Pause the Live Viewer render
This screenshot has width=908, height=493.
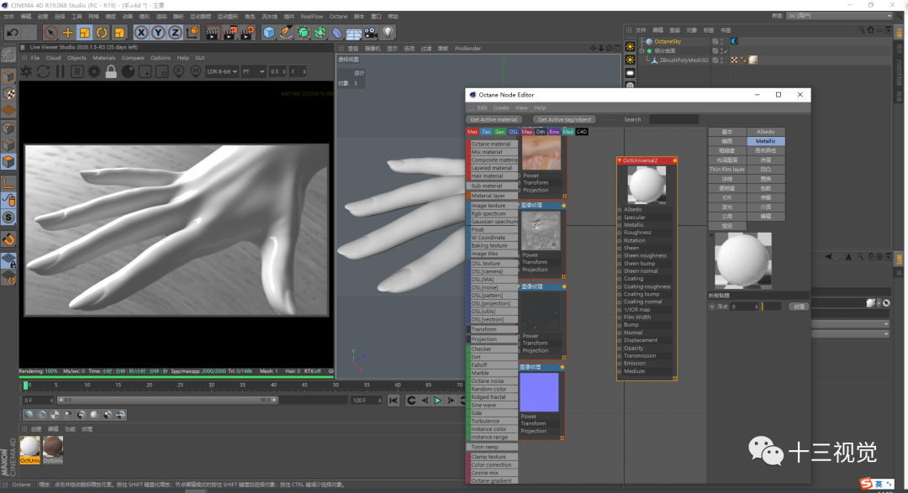point(61,71)
